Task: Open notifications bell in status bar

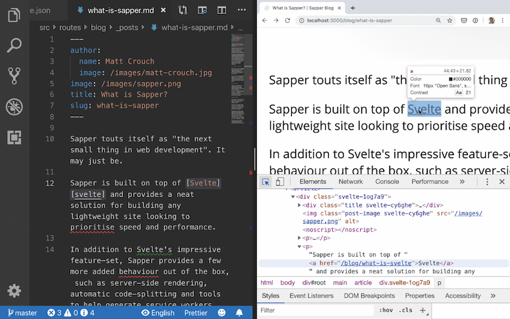Action: pos(239,313)
